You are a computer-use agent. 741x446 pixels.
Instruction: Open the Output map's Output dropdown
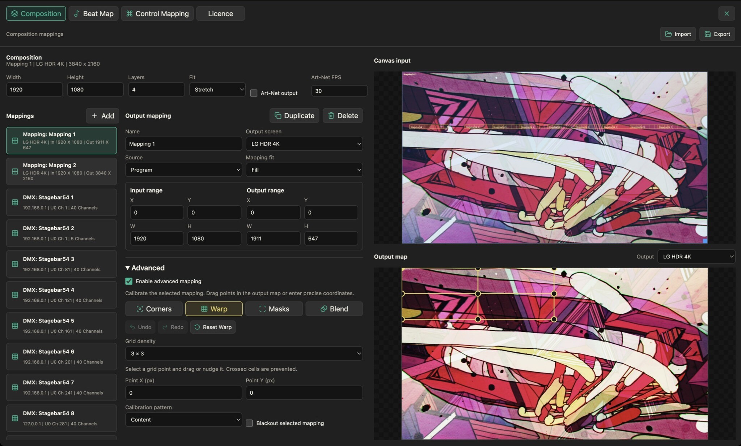tap(696, 257)
